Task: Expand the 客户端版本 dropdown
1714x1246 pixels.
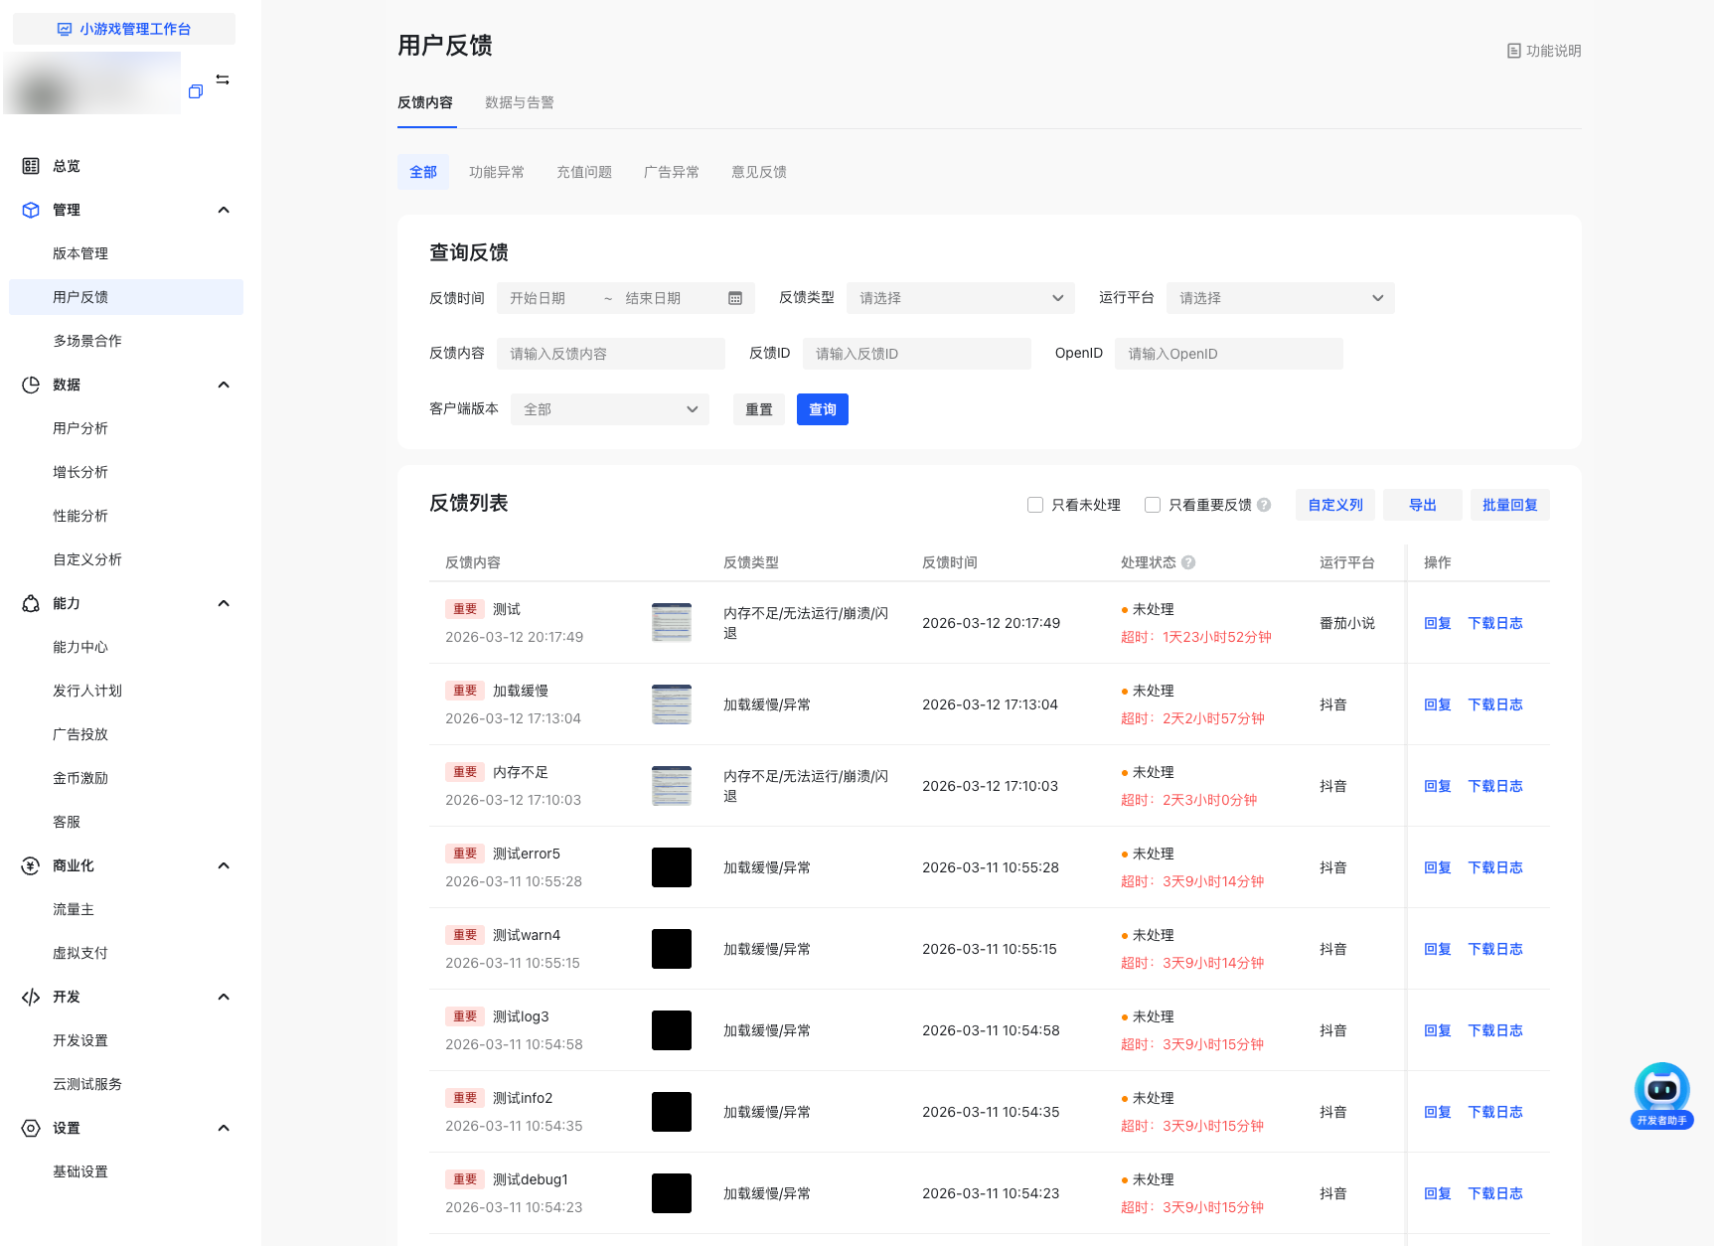Action: point(609,409)
